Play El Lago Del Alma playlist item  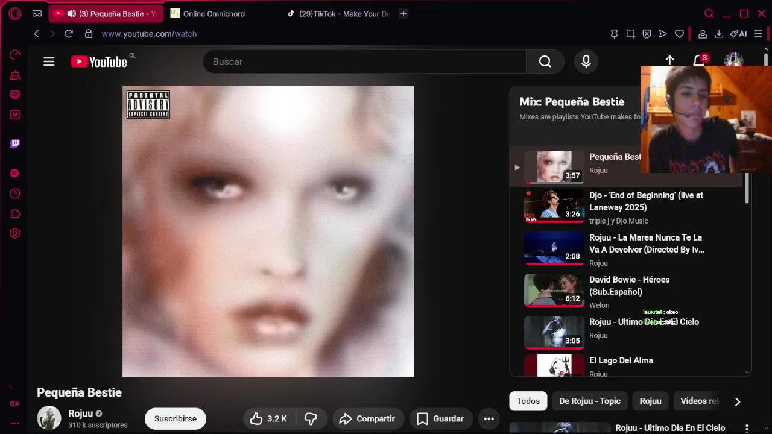[626, 366]
